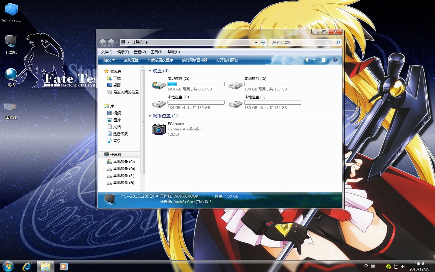Image resolution: width=435 pixels, height=272 pixels.
Task: Click the Forward navigation arrow in Explorer
Action: [x=111, y=43]
